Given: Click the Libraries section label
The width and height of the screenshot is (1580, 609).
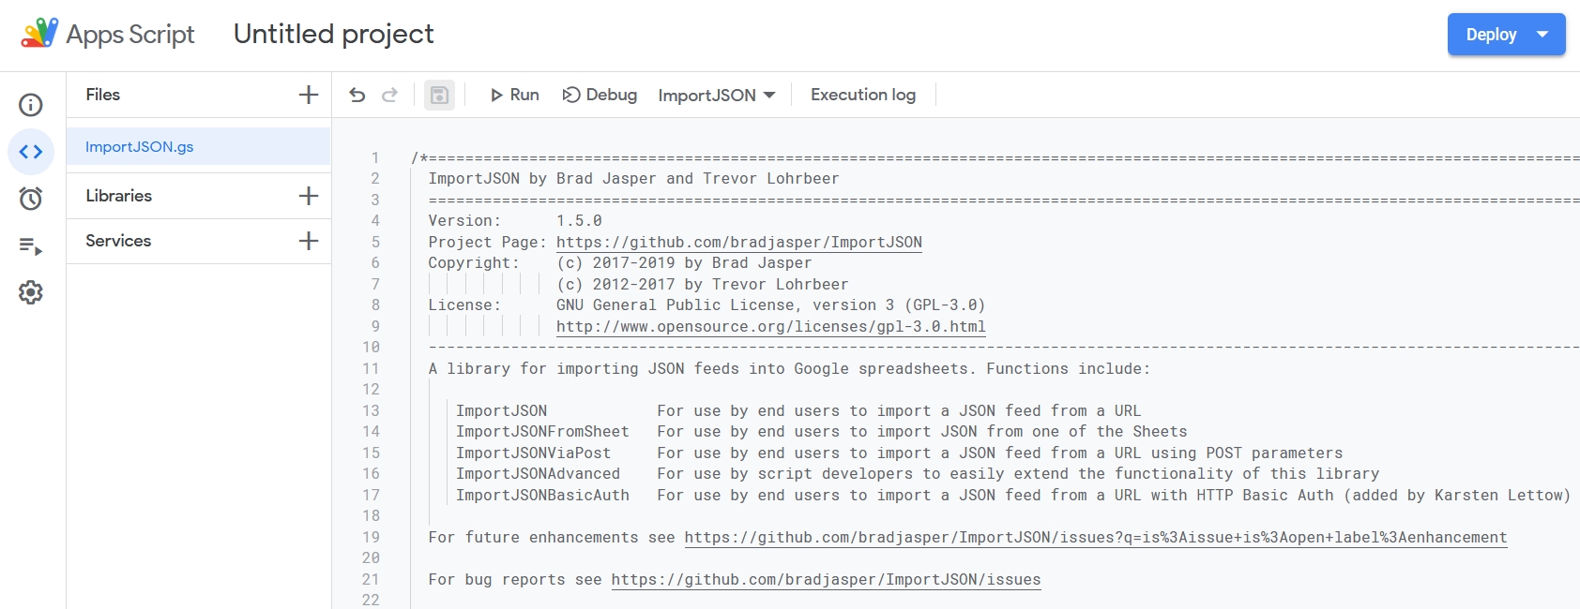Looking at the screenshot, I should [119, 196].
